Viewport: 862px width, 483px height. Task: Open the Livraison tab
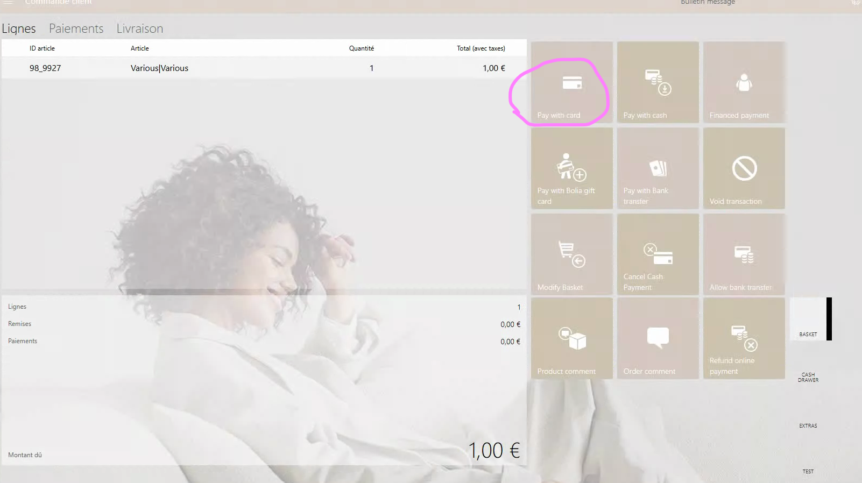(x=139, y=29)
